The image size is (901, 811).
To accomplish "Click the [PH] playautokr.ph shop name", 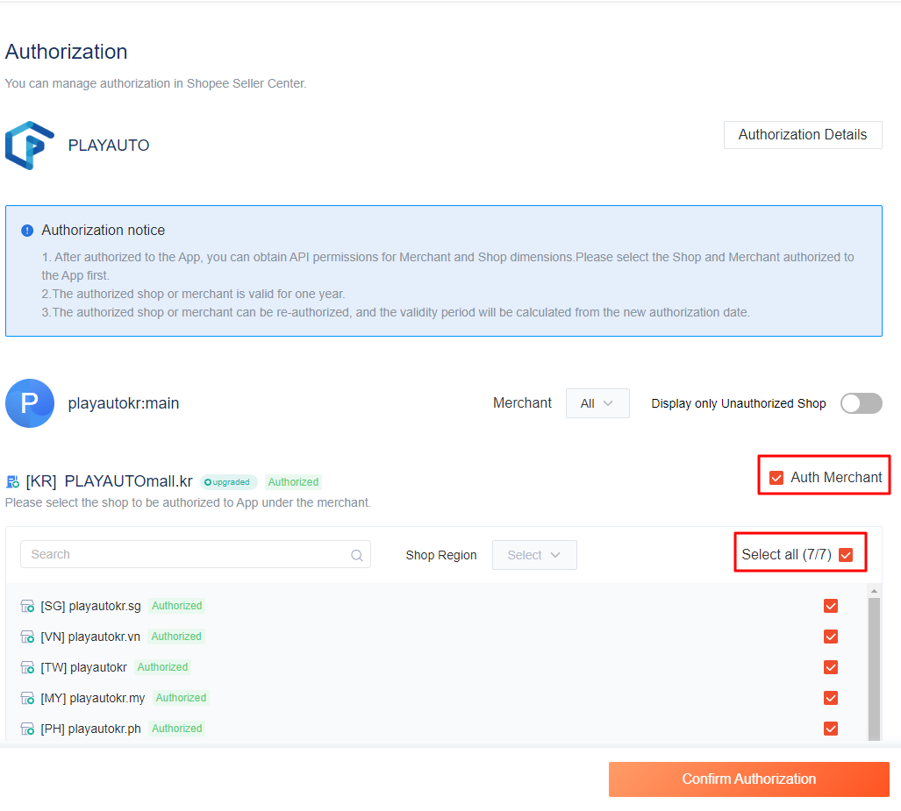I will [90, 729].
